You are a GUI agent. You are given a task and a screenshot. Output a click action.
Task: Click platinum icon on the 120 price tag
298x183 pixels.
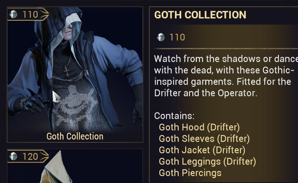(13, 156)
